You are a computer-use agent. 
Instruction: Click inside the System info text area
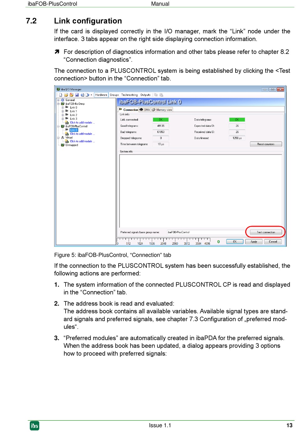tap(201, 191)
